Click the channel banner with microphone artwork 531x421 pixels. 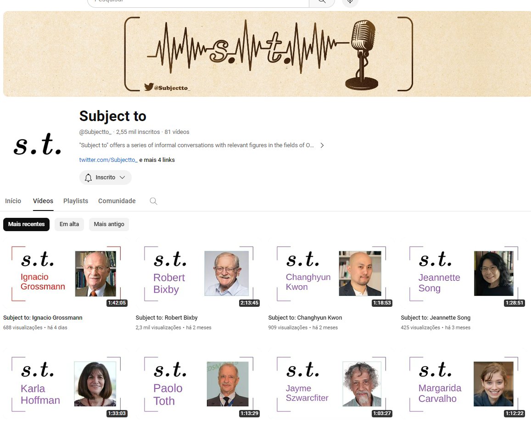click(x=267, y=54)
